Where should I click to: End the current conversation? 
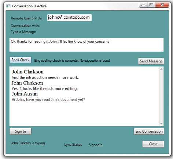149,131
